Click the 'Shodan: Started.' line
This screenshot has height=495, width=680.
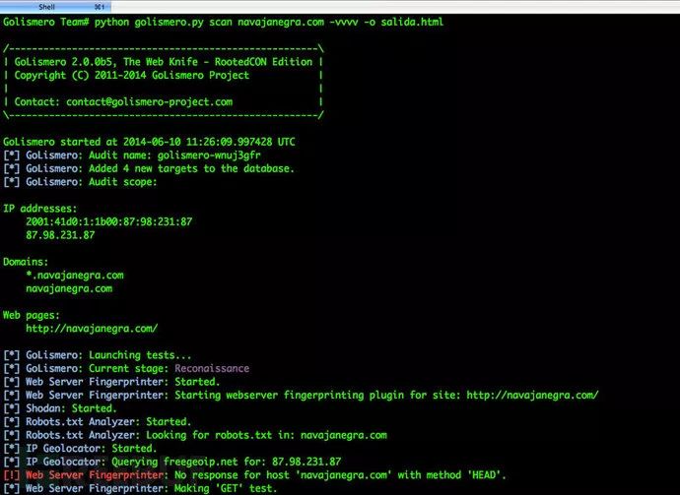(x=60, y=408)
